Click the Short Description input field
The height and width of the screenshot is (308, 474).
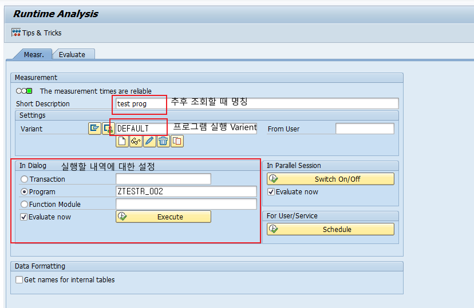(x=257, y=103)
